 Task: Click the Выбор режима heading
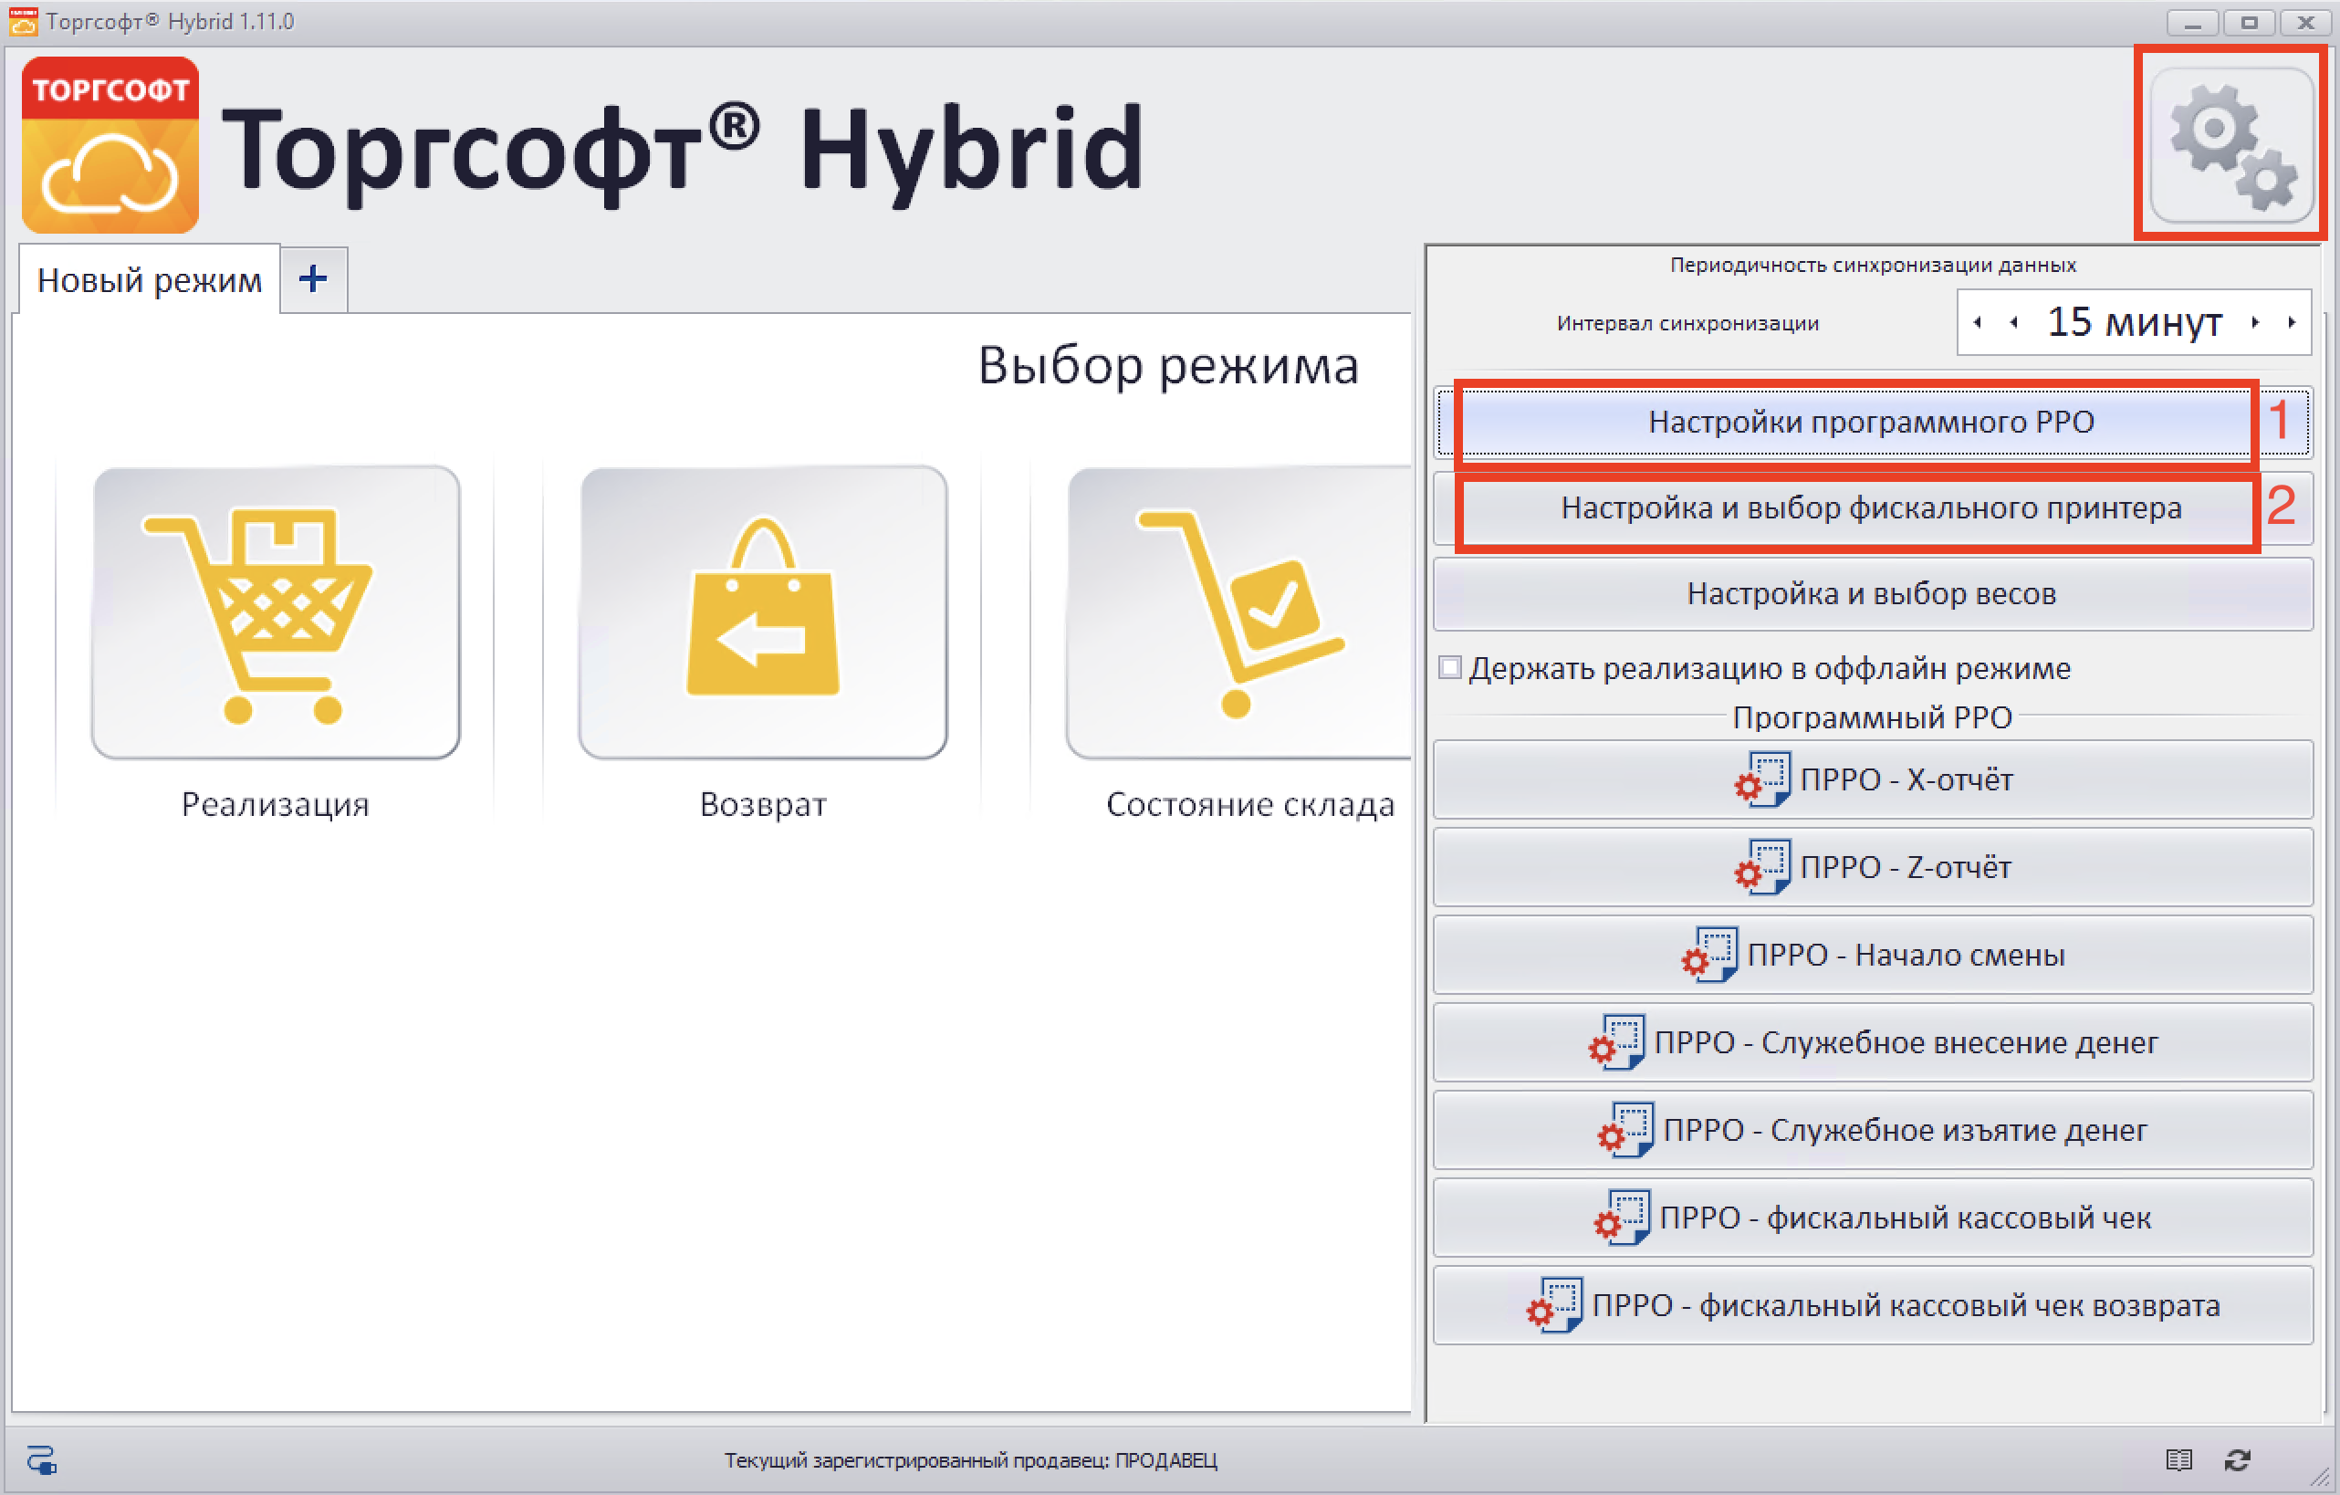coord(1167,367)
